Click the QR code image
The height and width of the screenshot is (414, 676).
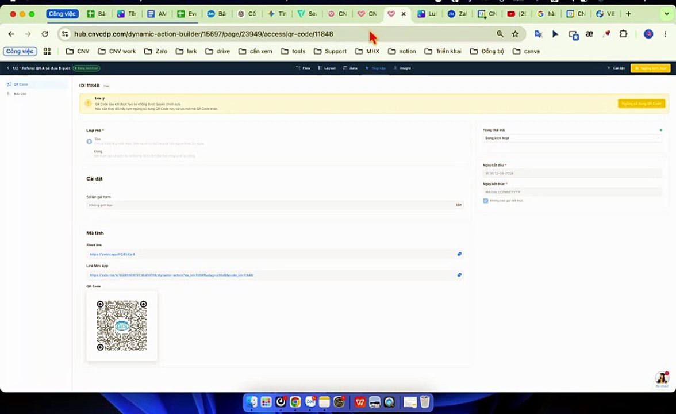(x=122, y=325)
